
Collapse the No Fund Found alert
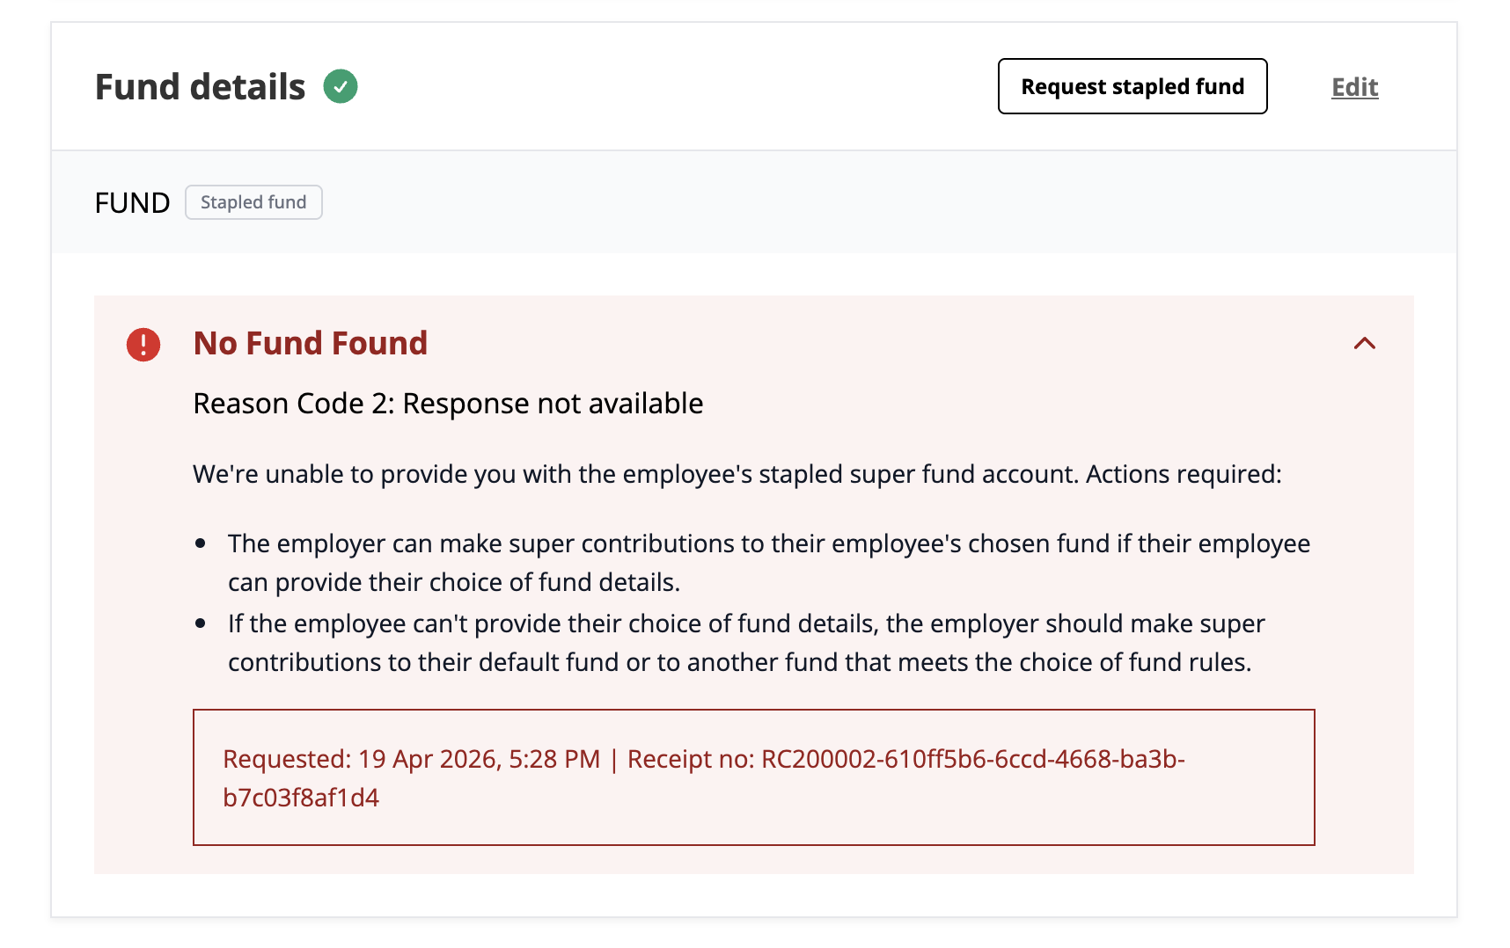(1364, 344)
